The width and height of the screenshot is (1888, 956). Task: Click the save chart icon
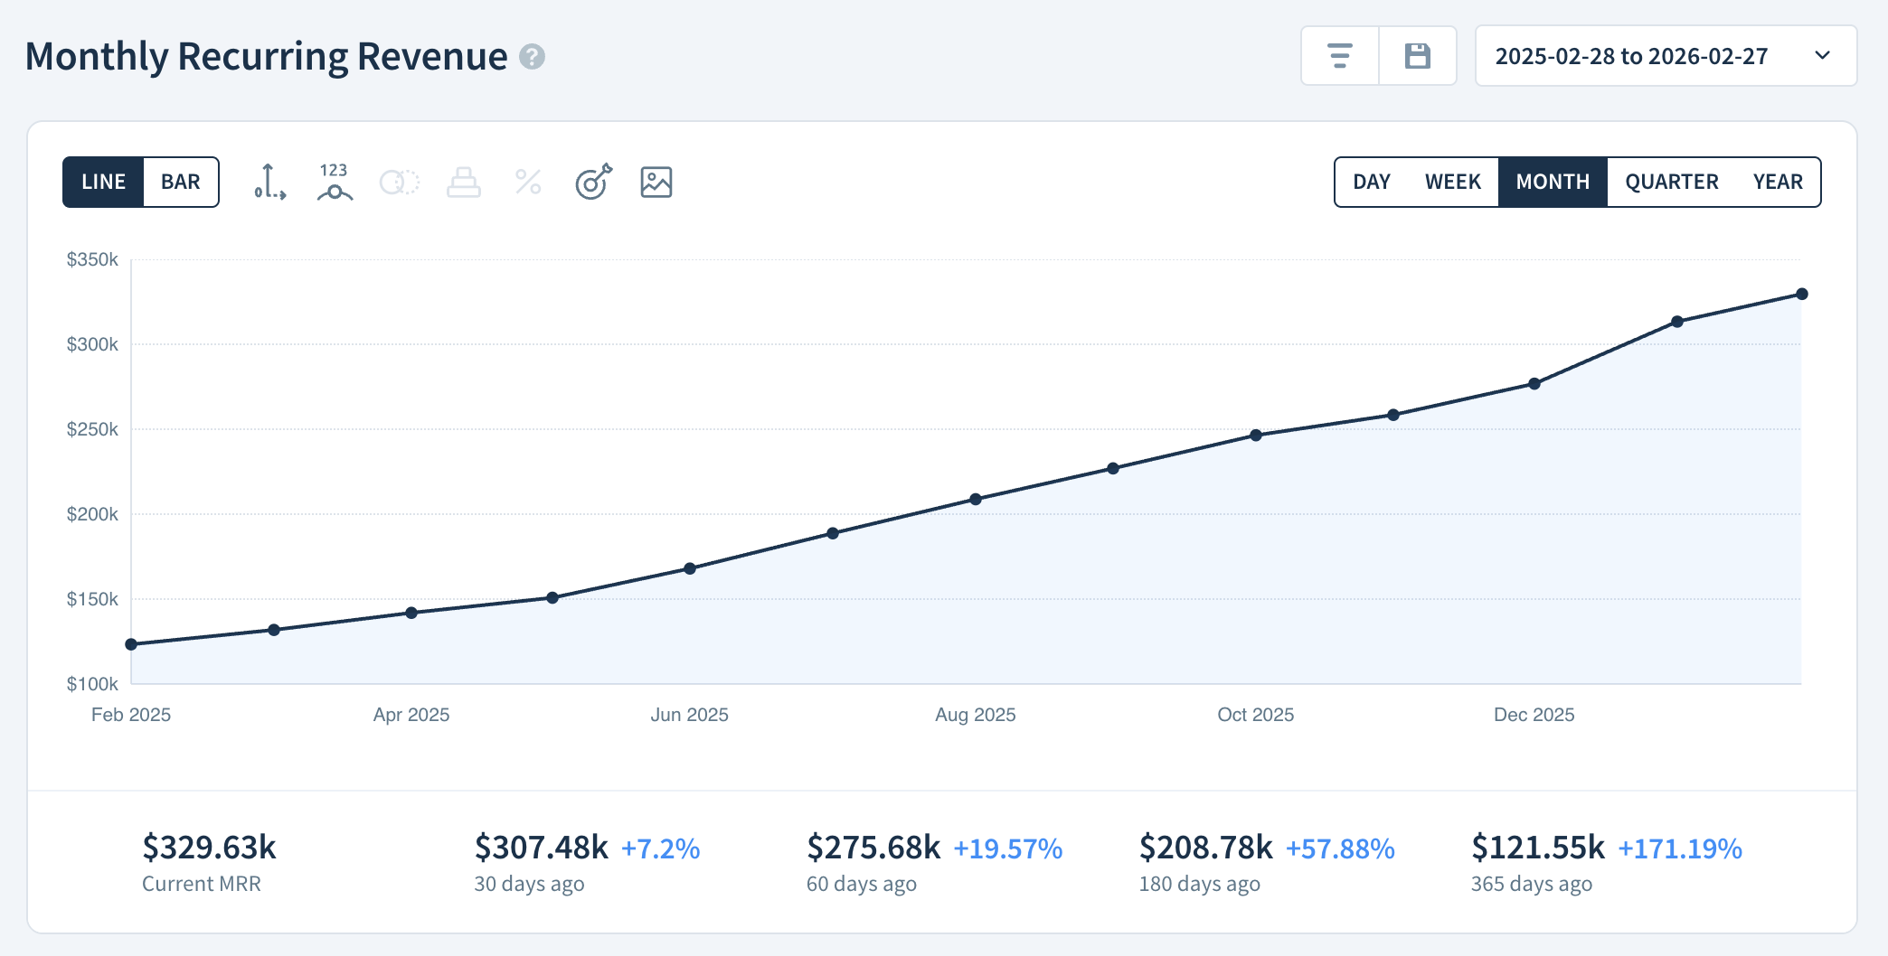pyautogui.click(x=1417, y=55)
